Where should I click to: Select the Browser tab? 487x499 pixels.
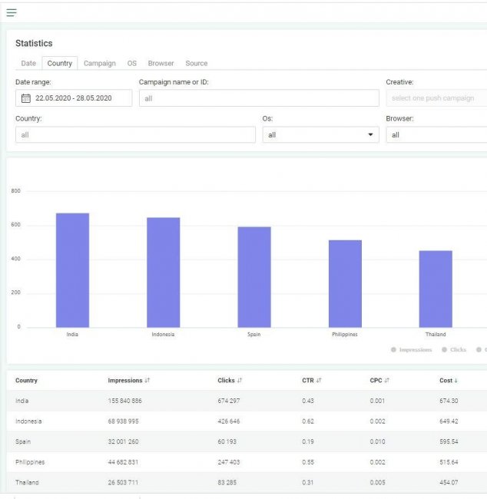161,63
